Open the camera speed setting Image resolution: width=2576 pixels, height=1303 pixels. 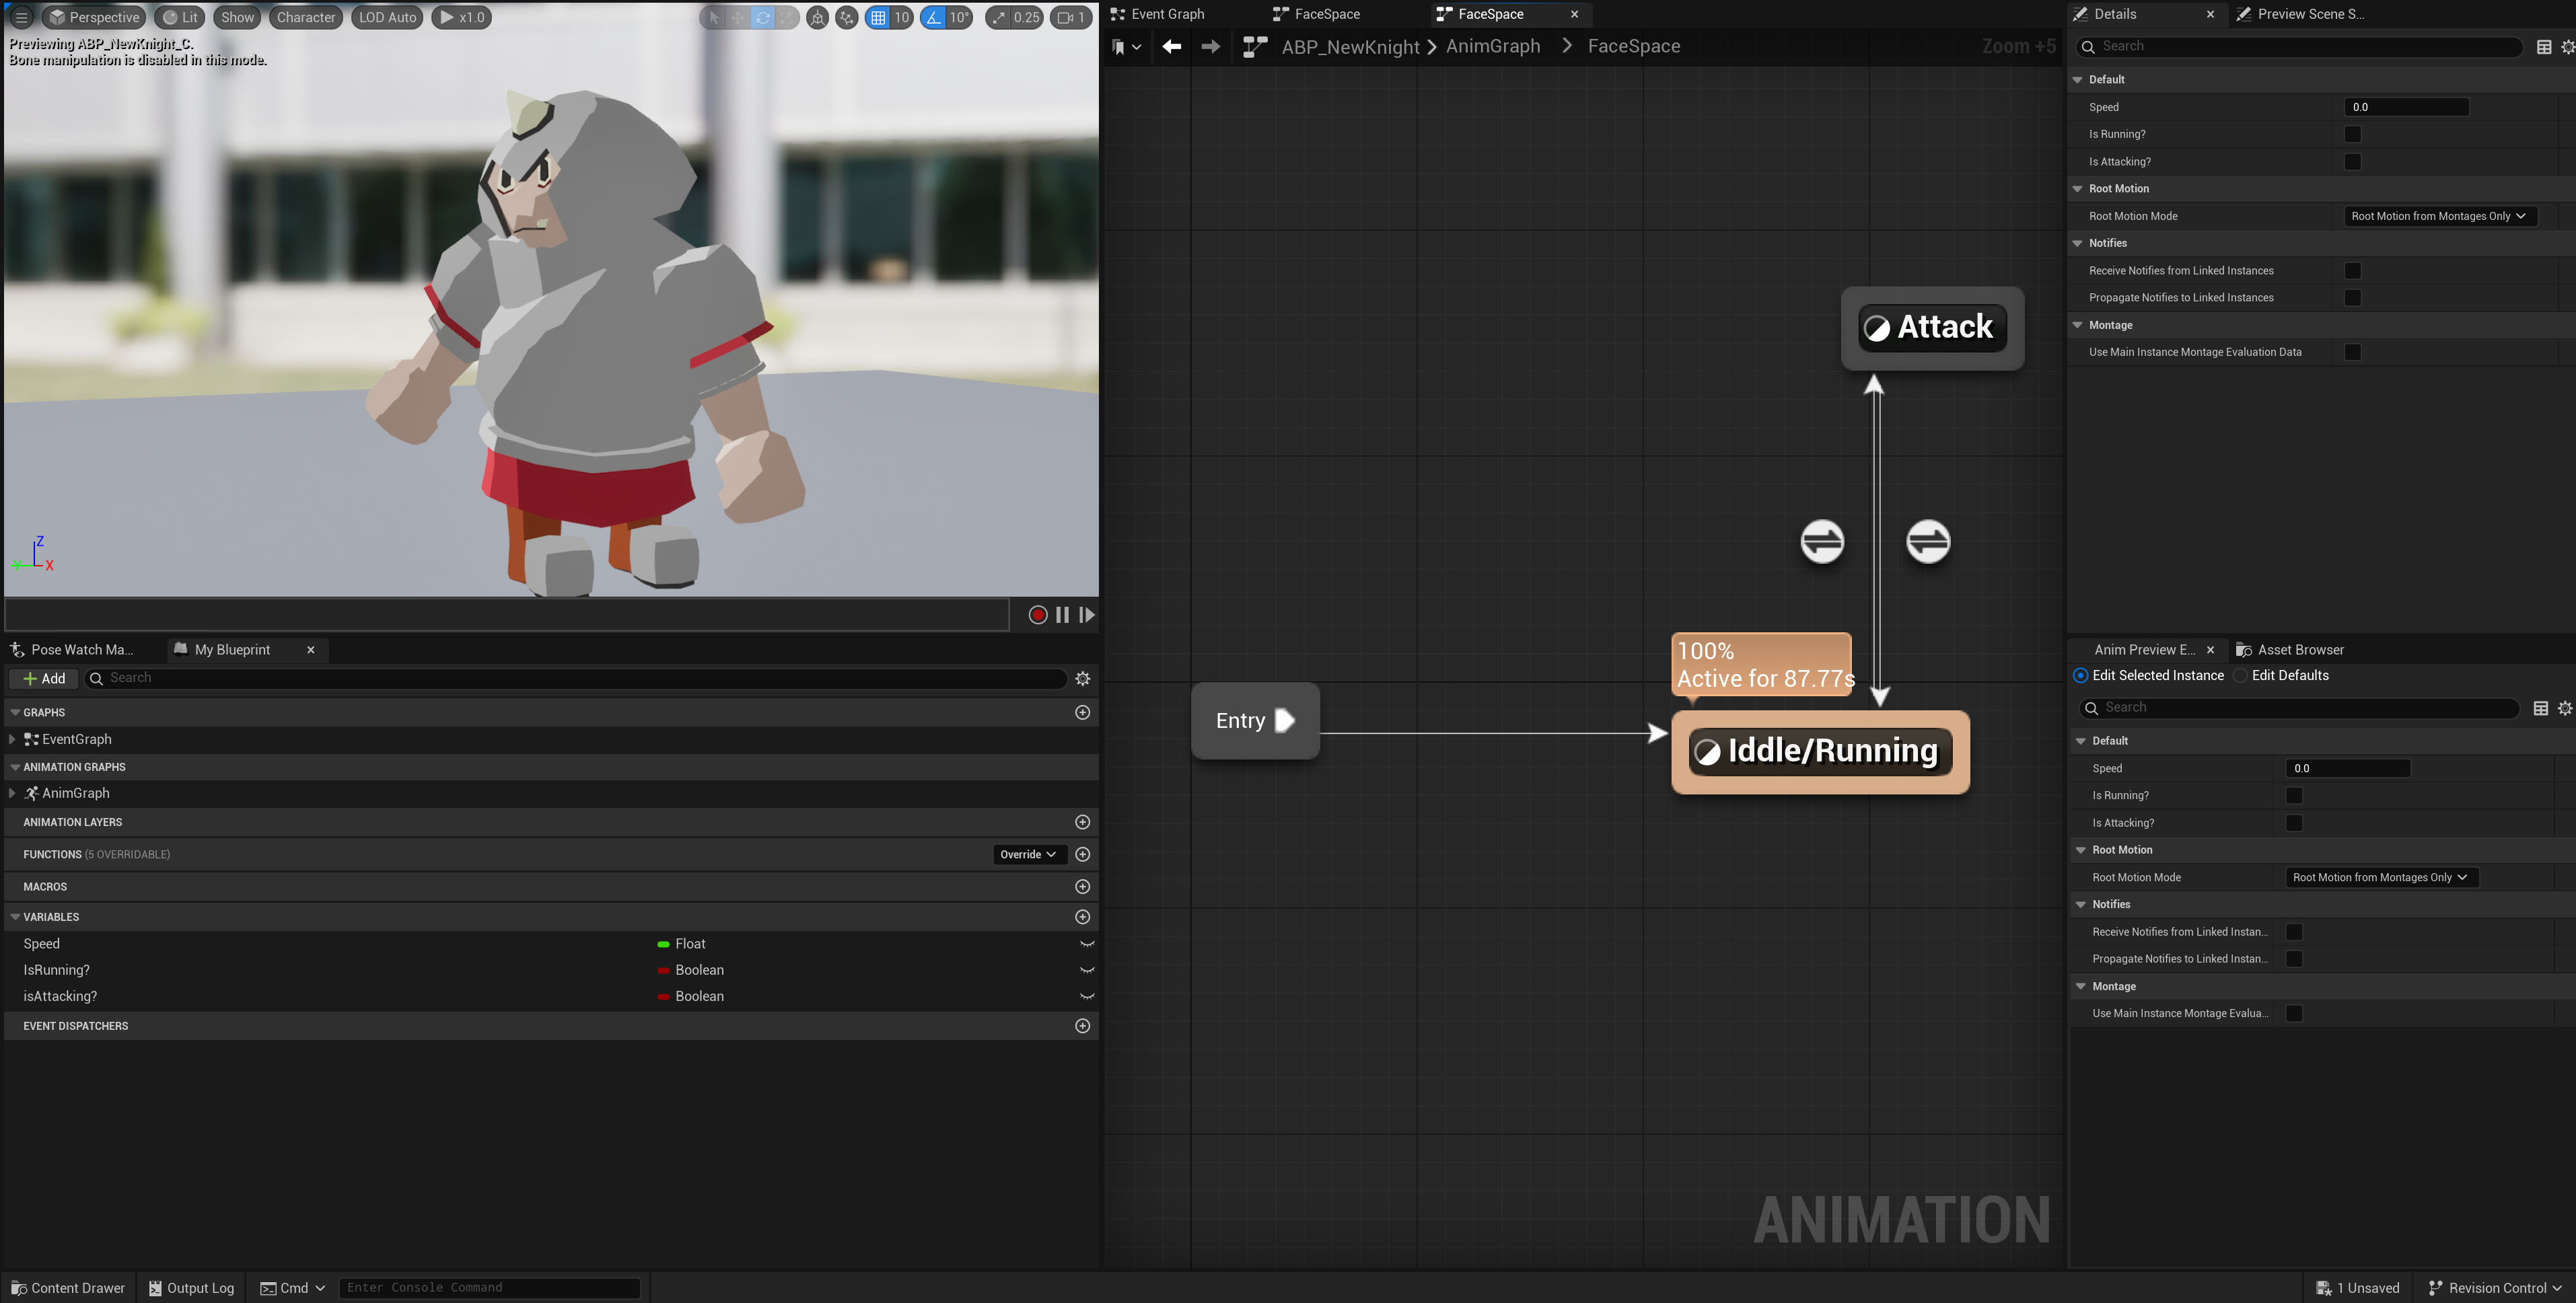pos(1071,17)
